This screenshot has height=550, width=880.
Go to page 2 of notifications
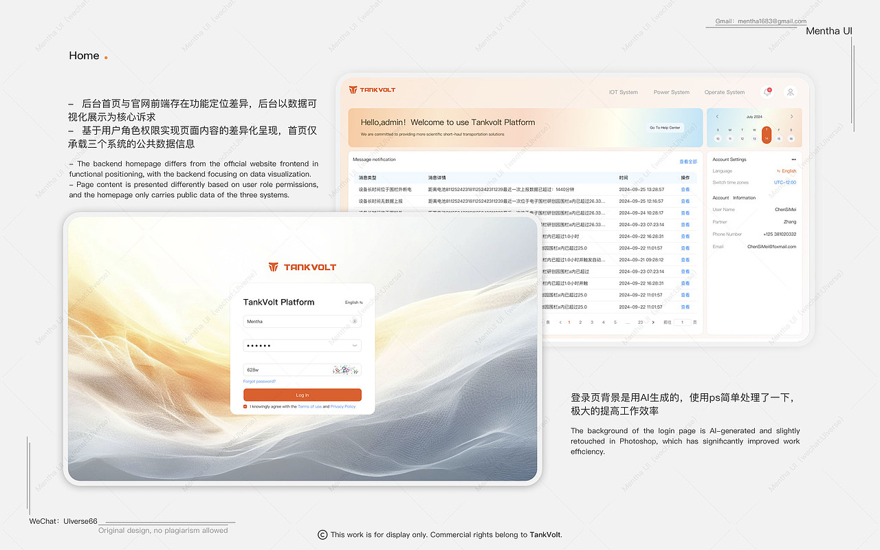580,322
